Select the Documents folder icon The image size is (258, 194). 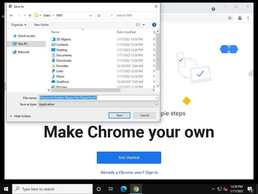pyautogui.click(x=53, y=55)
